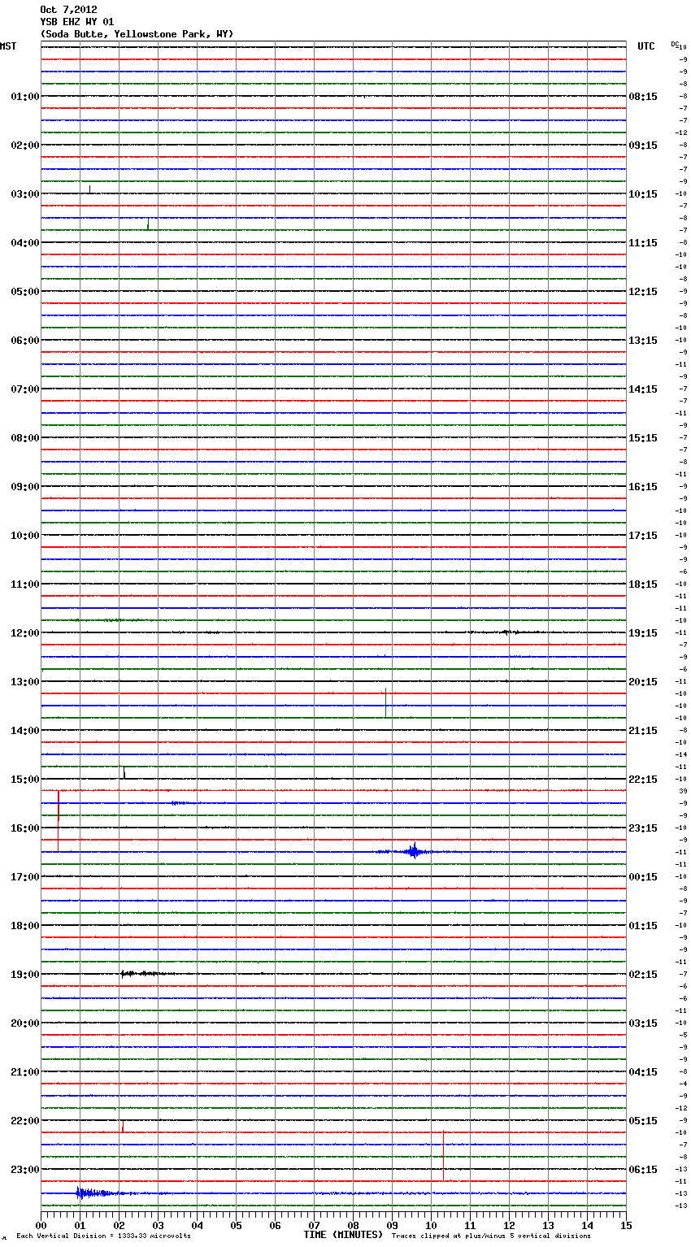This screenshot has height=1247, width=691.
Task: Click the 07:00 MST time label
Action: point(25,389)
